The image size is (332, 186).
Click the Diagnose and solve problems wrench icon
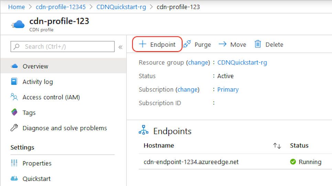pos(14,128)
